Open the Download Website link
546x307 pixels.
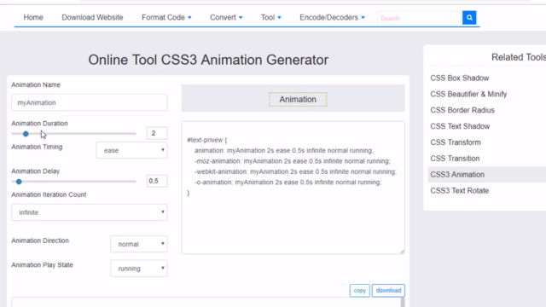(92, 17)
